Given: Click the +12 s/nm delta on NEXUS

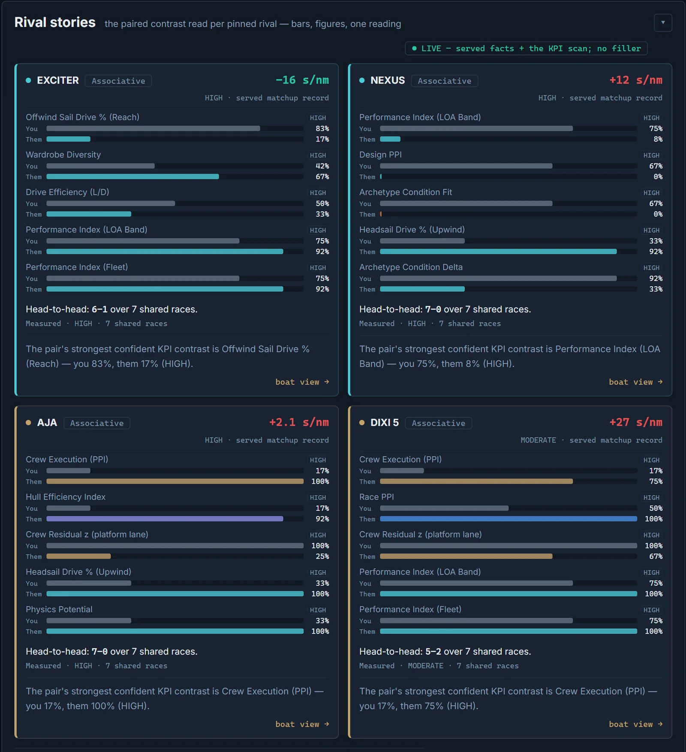Looking at the screenshot, I should tap(636, 80).
